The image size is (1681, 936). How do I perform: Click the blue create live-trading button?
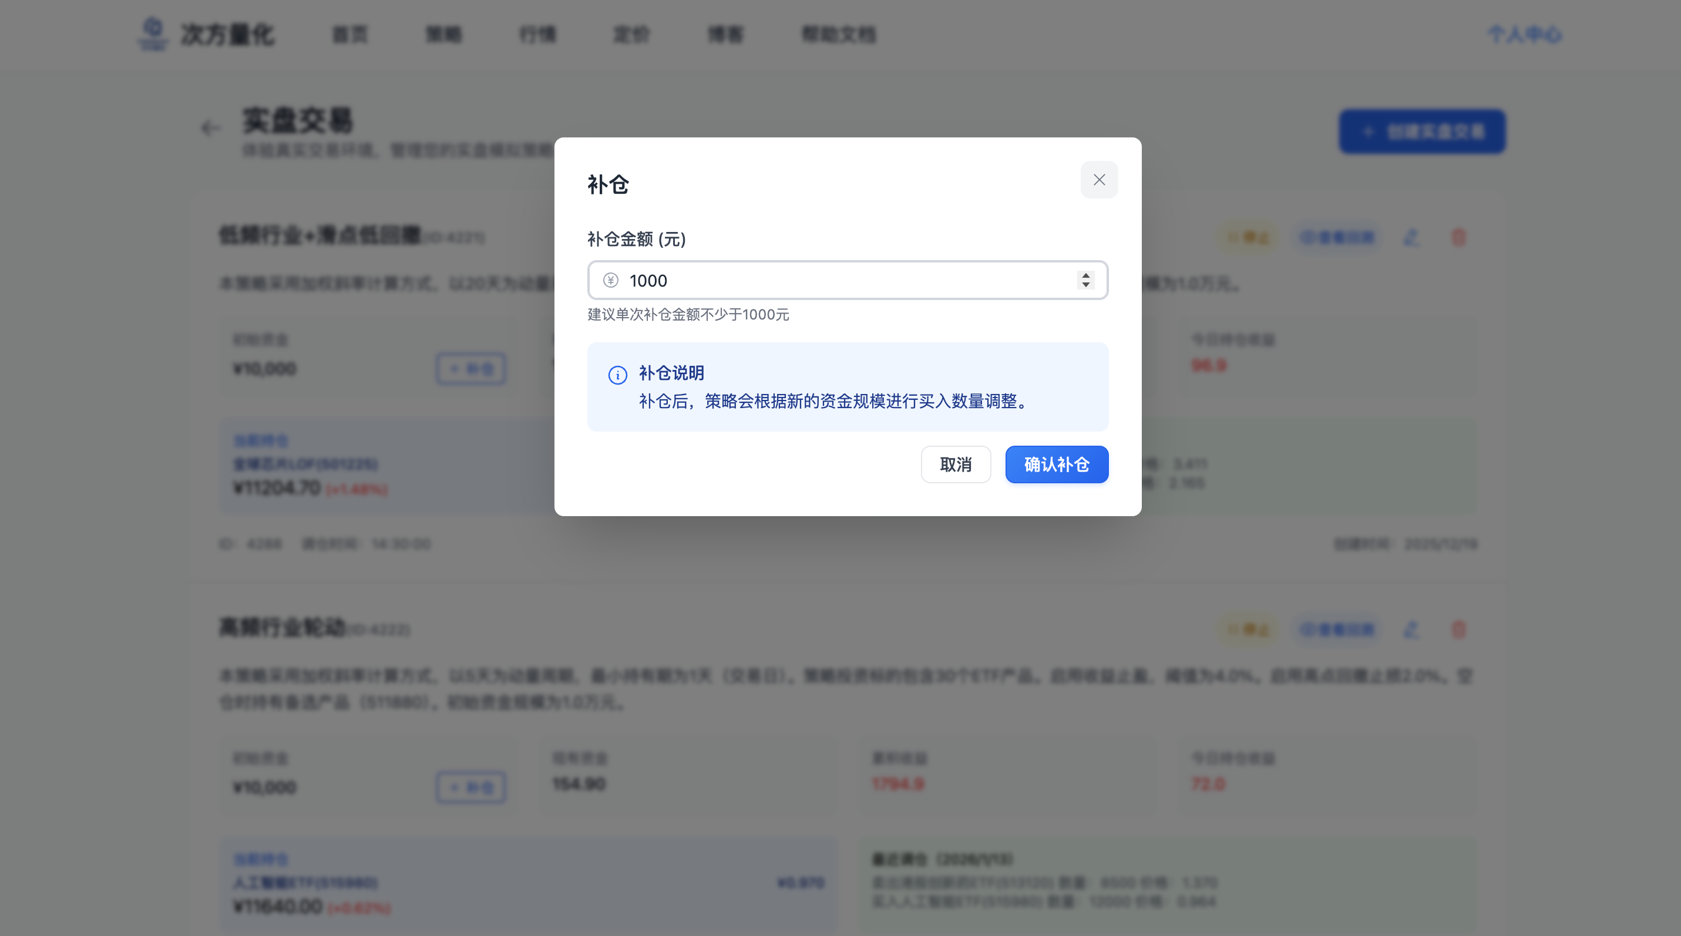tap(1422, 132)
